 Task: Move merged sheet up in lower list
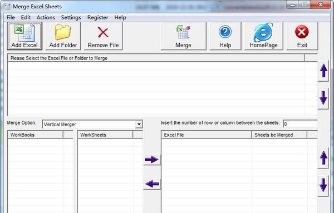[323, 158]
